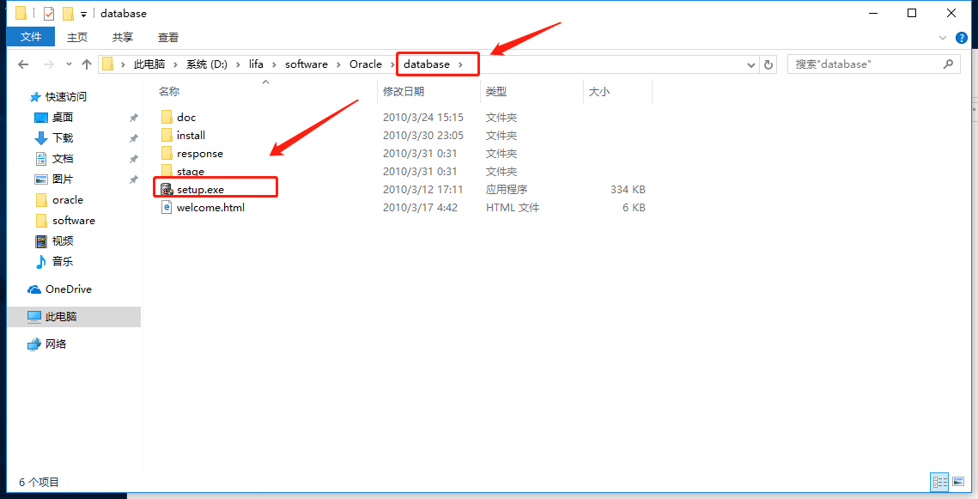Open the Help question mark icon

click(961, 38)
